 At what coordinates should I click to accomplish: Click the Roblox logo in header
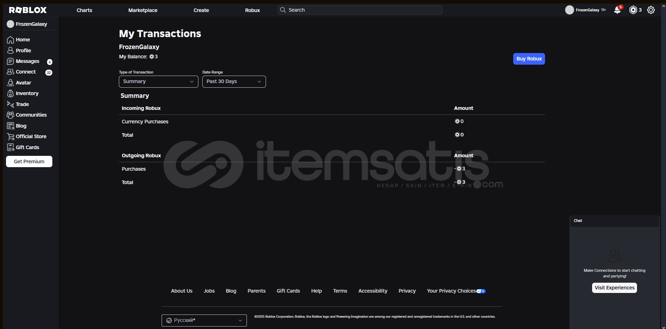pyautogui.click(x=28, y=10)
